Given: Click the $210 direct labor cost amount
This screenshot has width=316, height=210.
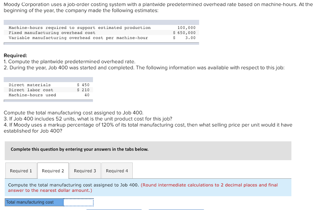Looking at the screenshot, I should (x=83, y=90).
